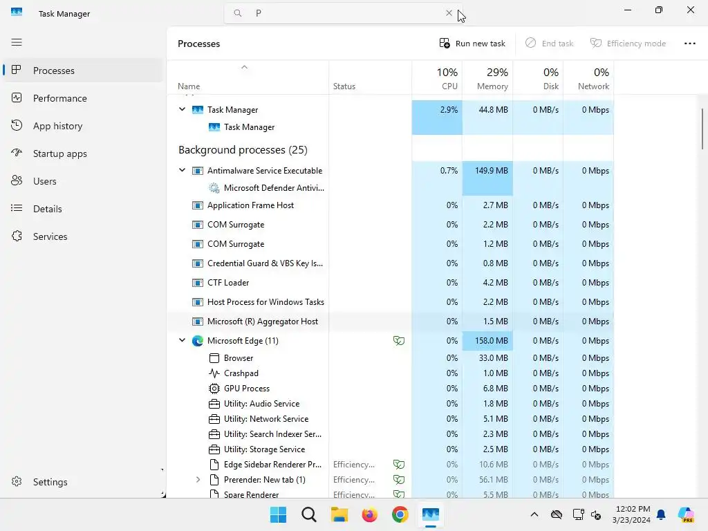Viewport: 708px width, 531px height.
Task: Click Microsoft Defender Antivirus gear icon
Action: click(x=214, y=188)
